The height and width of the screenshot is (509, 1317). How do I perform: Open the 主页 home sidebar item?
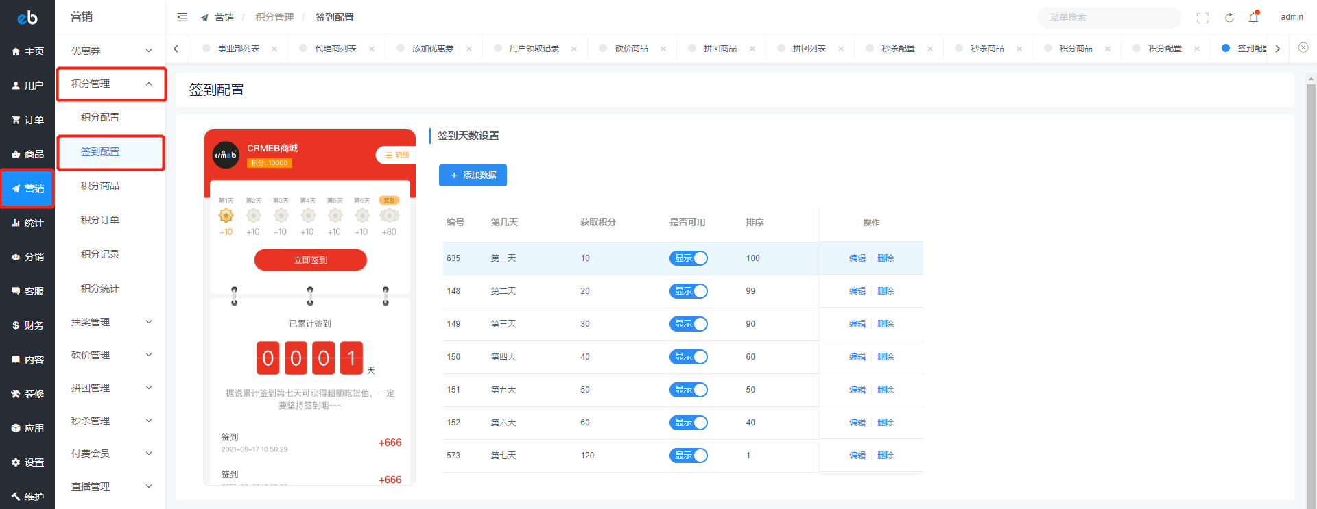coord(27,51)
